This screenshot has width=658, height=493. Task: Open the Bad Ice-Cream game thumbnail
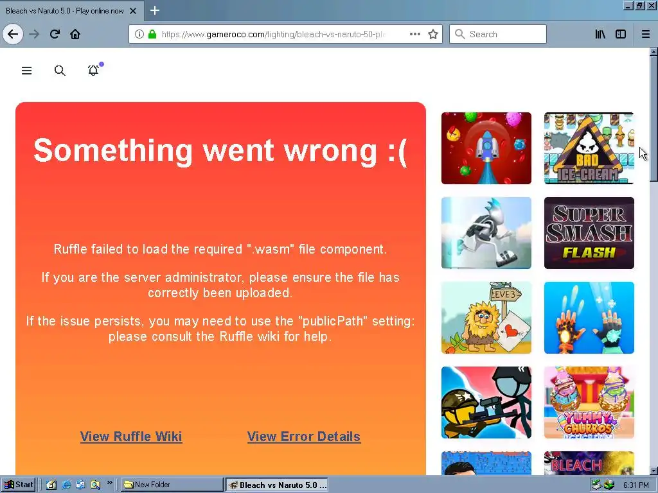point(589,148)
